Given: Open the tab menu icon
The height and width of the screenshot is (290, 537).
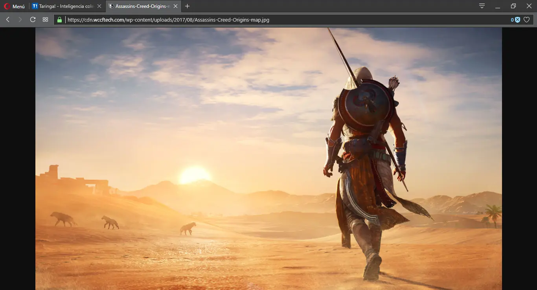Looking at the screenshot, I should click(x=482, y=6).
